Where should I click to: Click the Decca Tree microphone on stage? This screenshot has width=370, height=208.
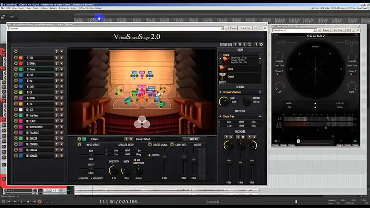pos(142,122)
